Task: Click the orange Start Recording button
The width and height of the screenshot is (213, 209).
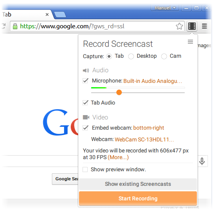Action: pos(138,198)
